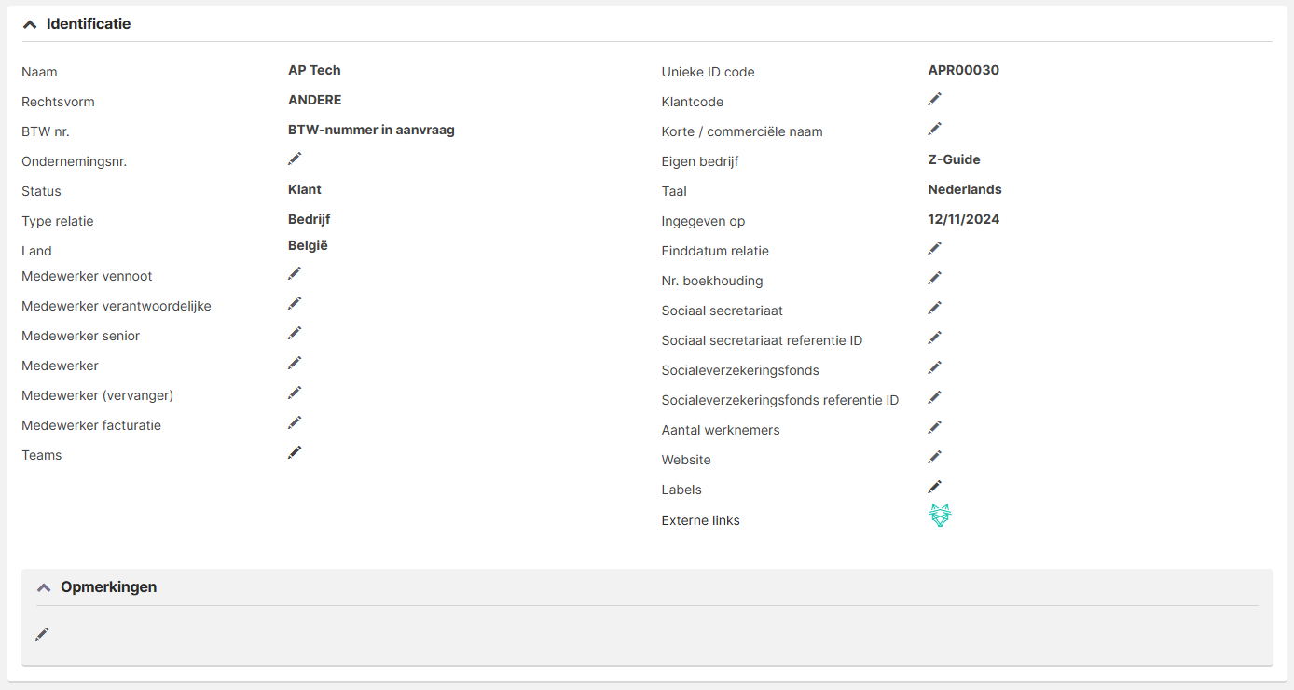Click the Opmerkingen section heading

click(108, 587)
